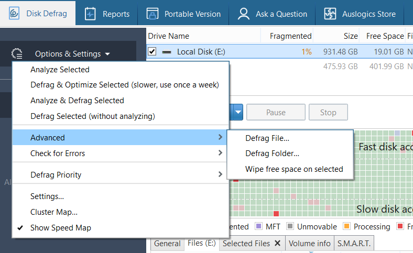The width and height of the screenshot is (413, 253).
Task: Open the Options & Settings dropdown
Action: [72, 54]
